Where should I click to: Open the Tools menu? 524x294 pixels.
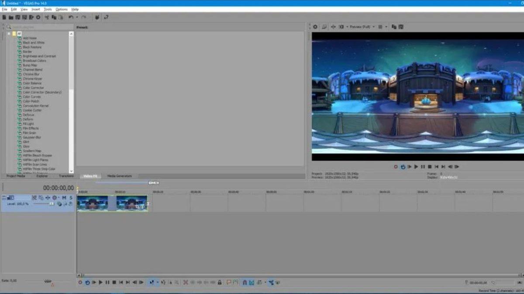[x=48, y=9]
